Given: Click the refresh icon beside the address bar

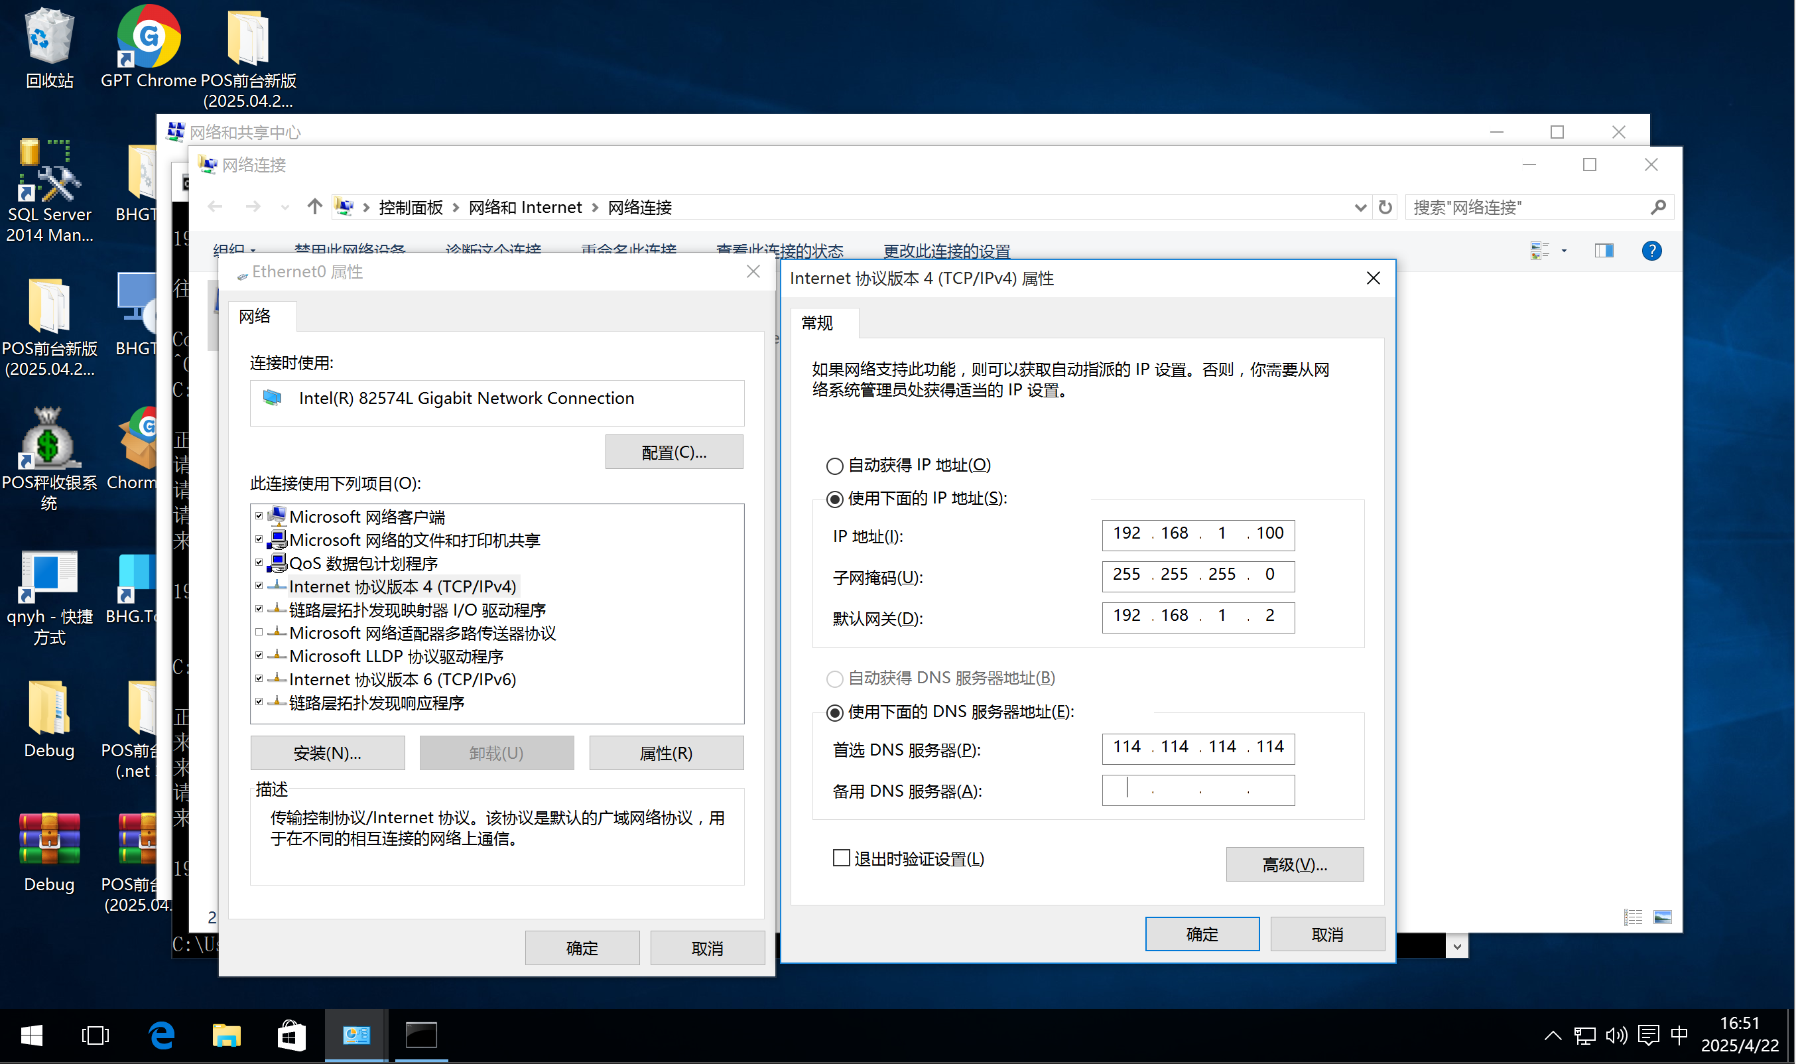Looking at the screenshot, I should (x=1385, y=207).
